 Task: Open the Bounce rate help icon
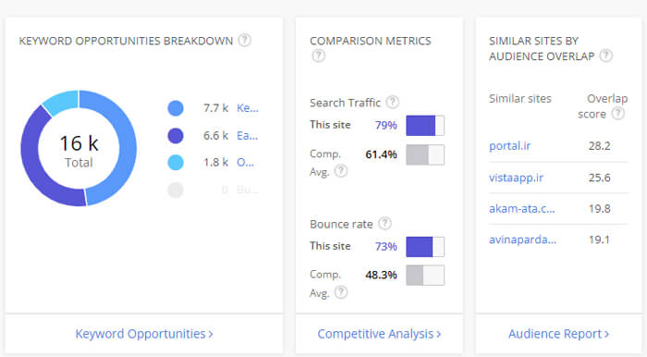[385, 223]
